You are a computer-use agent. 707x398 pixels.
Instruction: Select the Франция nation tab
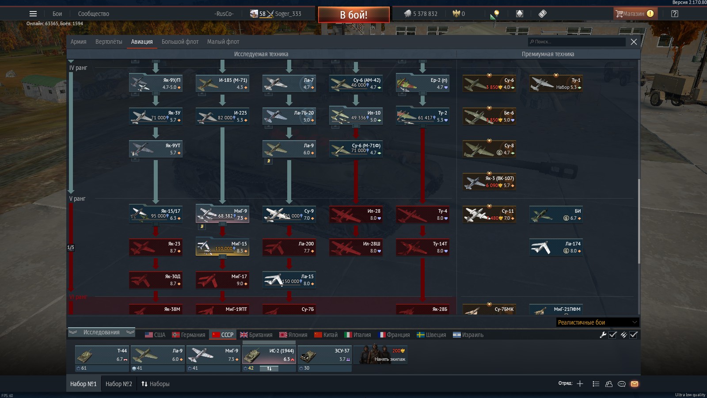point(394,335)
